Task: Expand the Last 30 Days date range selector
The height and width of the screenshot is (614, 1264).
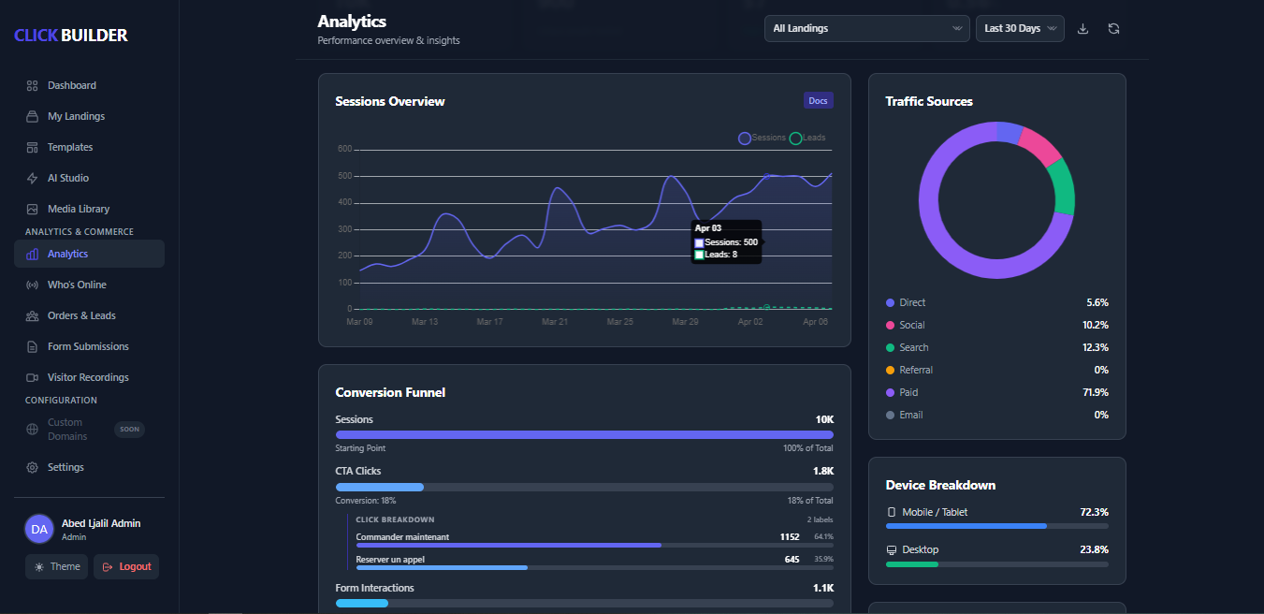Action: pyautogui.click(x=1019, y=28)
